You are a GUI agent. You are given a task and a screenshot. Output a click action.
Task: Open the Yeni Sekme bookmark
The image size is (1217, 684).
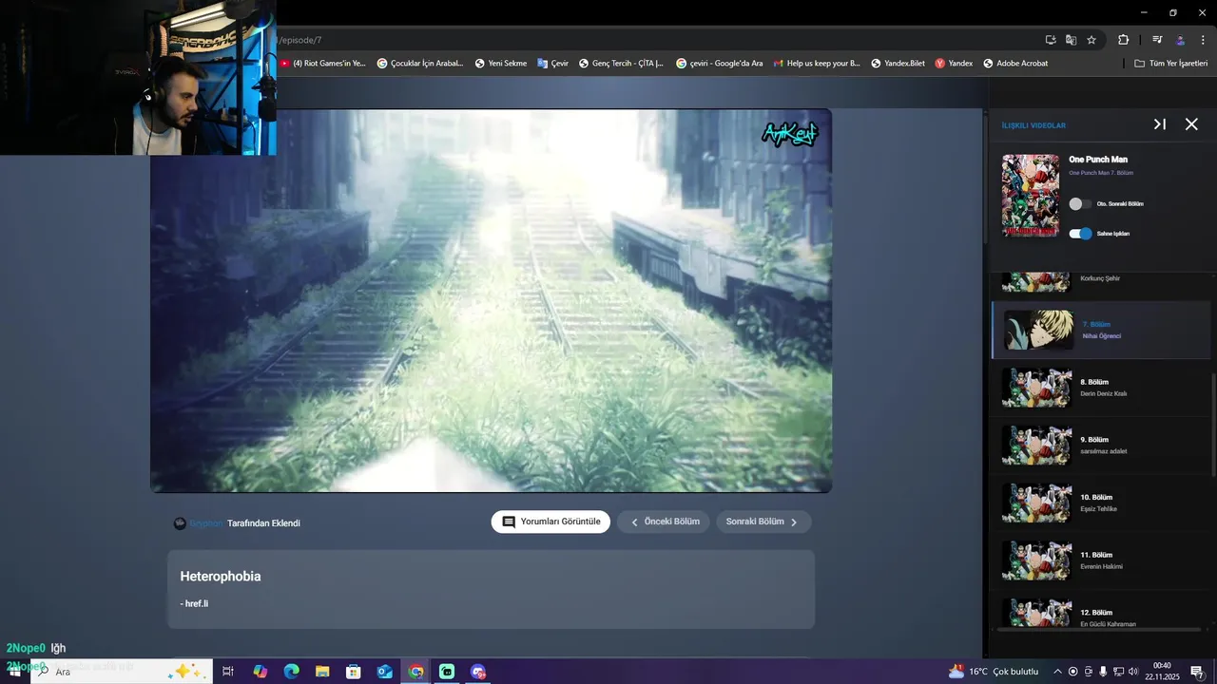pyautogui.click(x=501, y=64)
